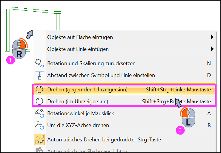Open Objekte auf Fläche einfügen entry
Image resolution: width=221 pixels, height=153 pixels.
80,38
